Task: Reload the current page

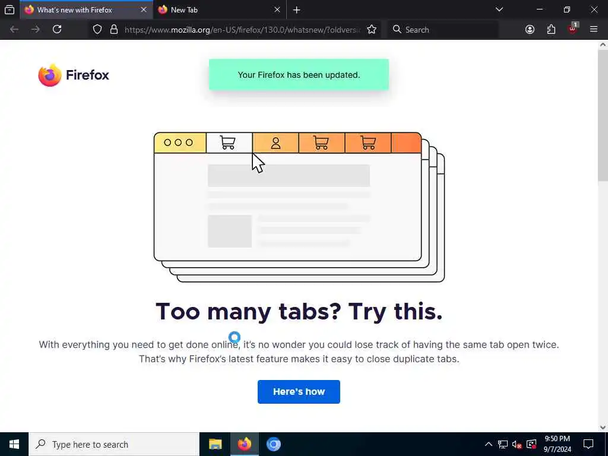Action: [57, 30]
